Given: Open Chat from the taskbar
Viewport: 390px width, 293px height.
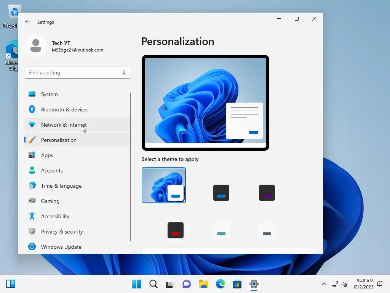Looking at the screenshot, I should click(187, 284).
